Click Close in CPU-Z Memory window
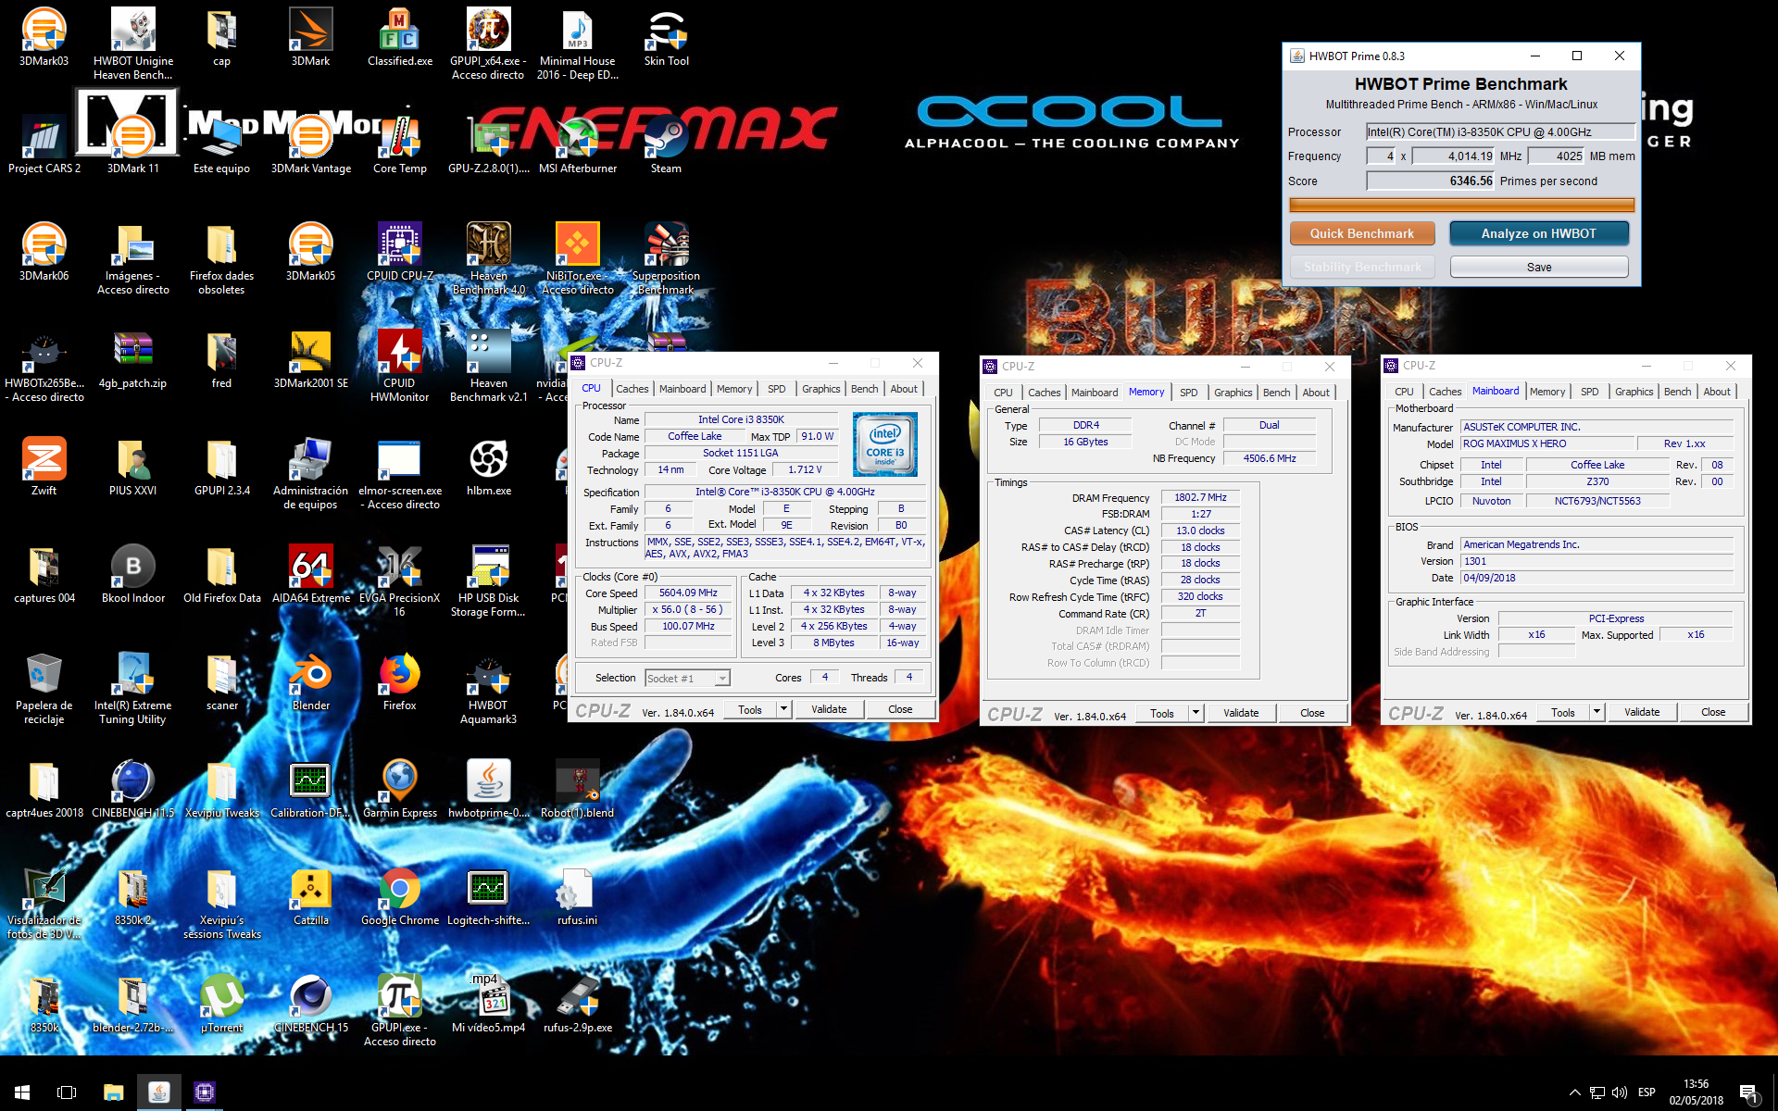 (1312, 713)
